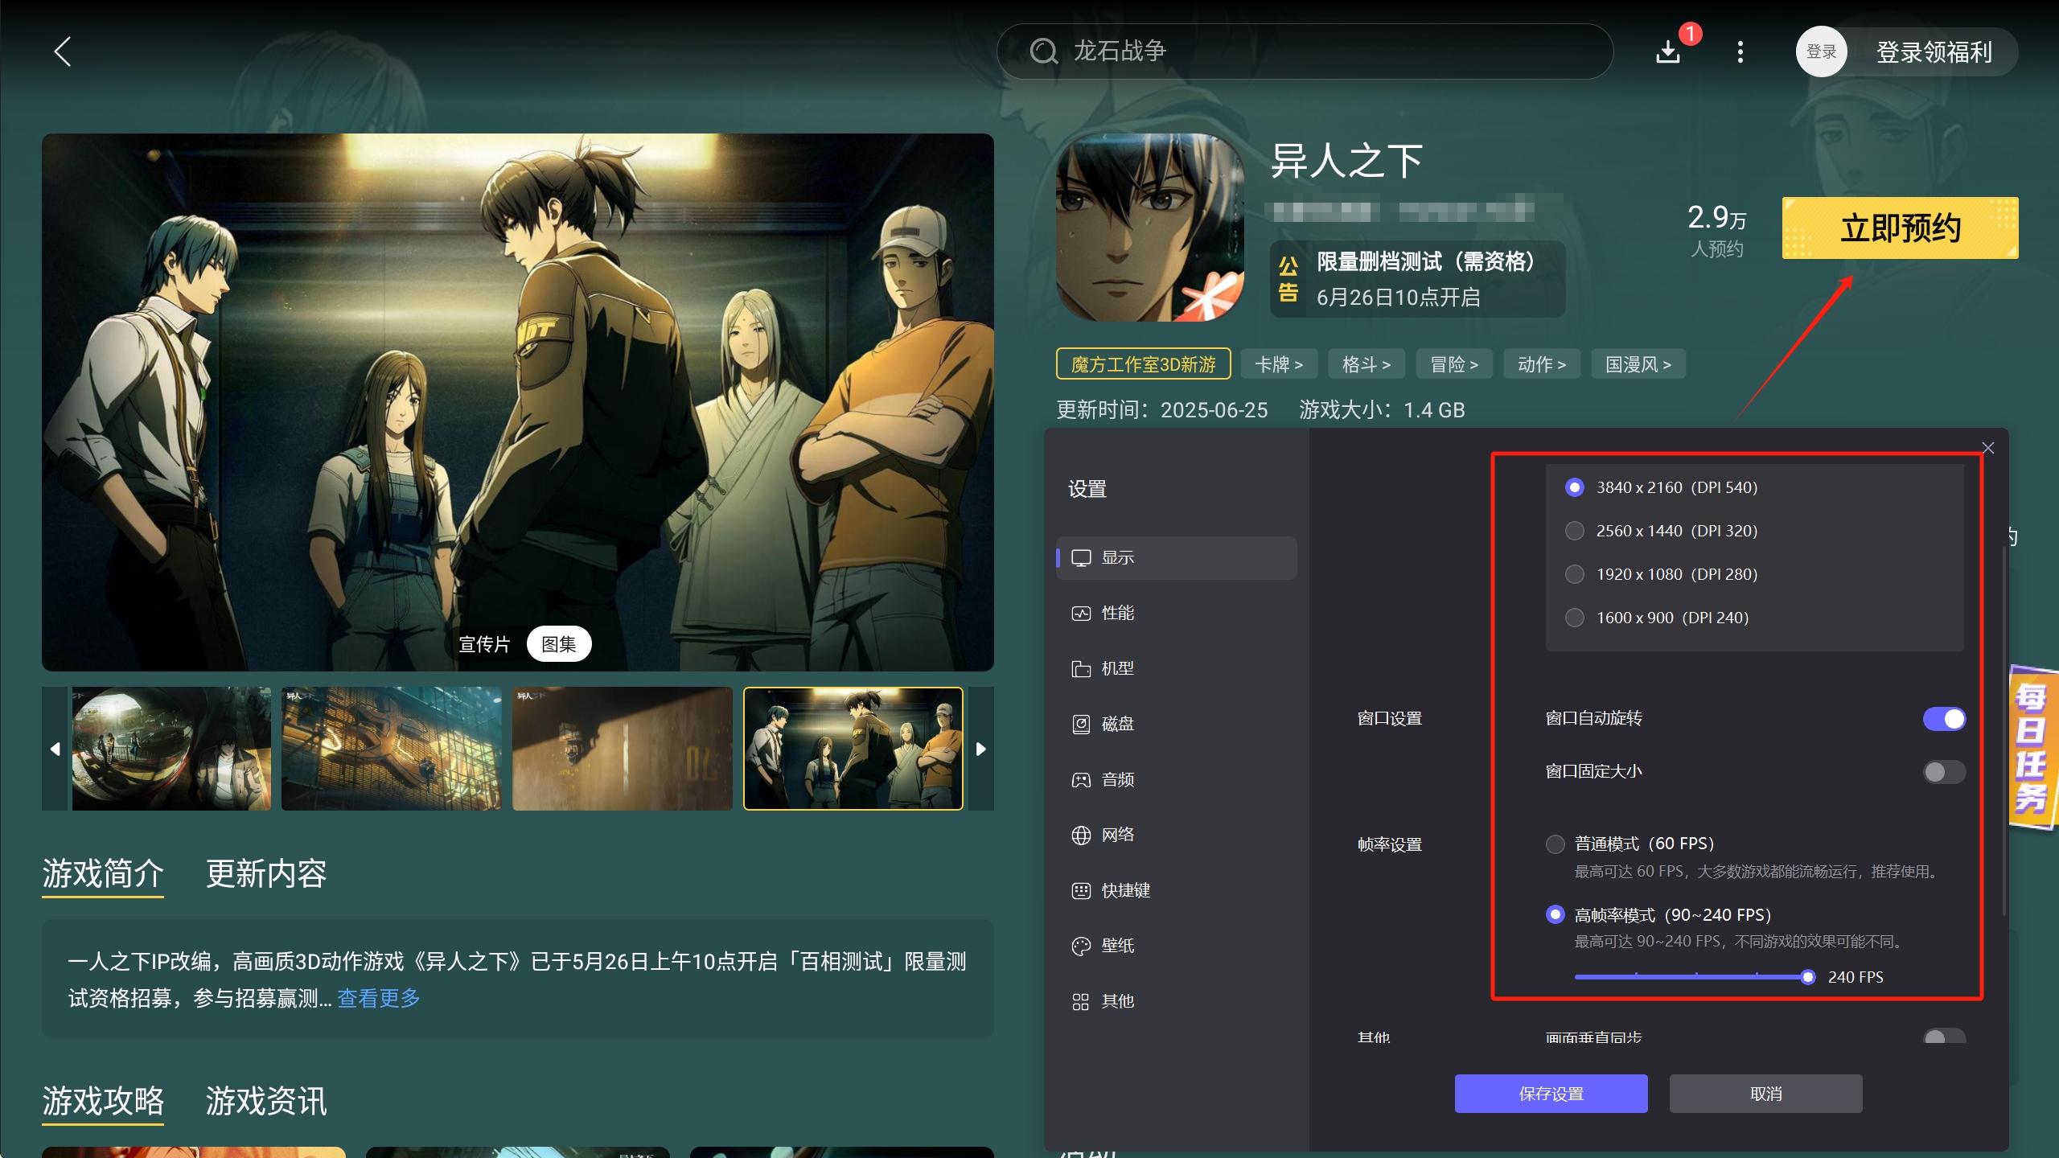Click the grid icon for 其他

click(x=1081, y=1002)
